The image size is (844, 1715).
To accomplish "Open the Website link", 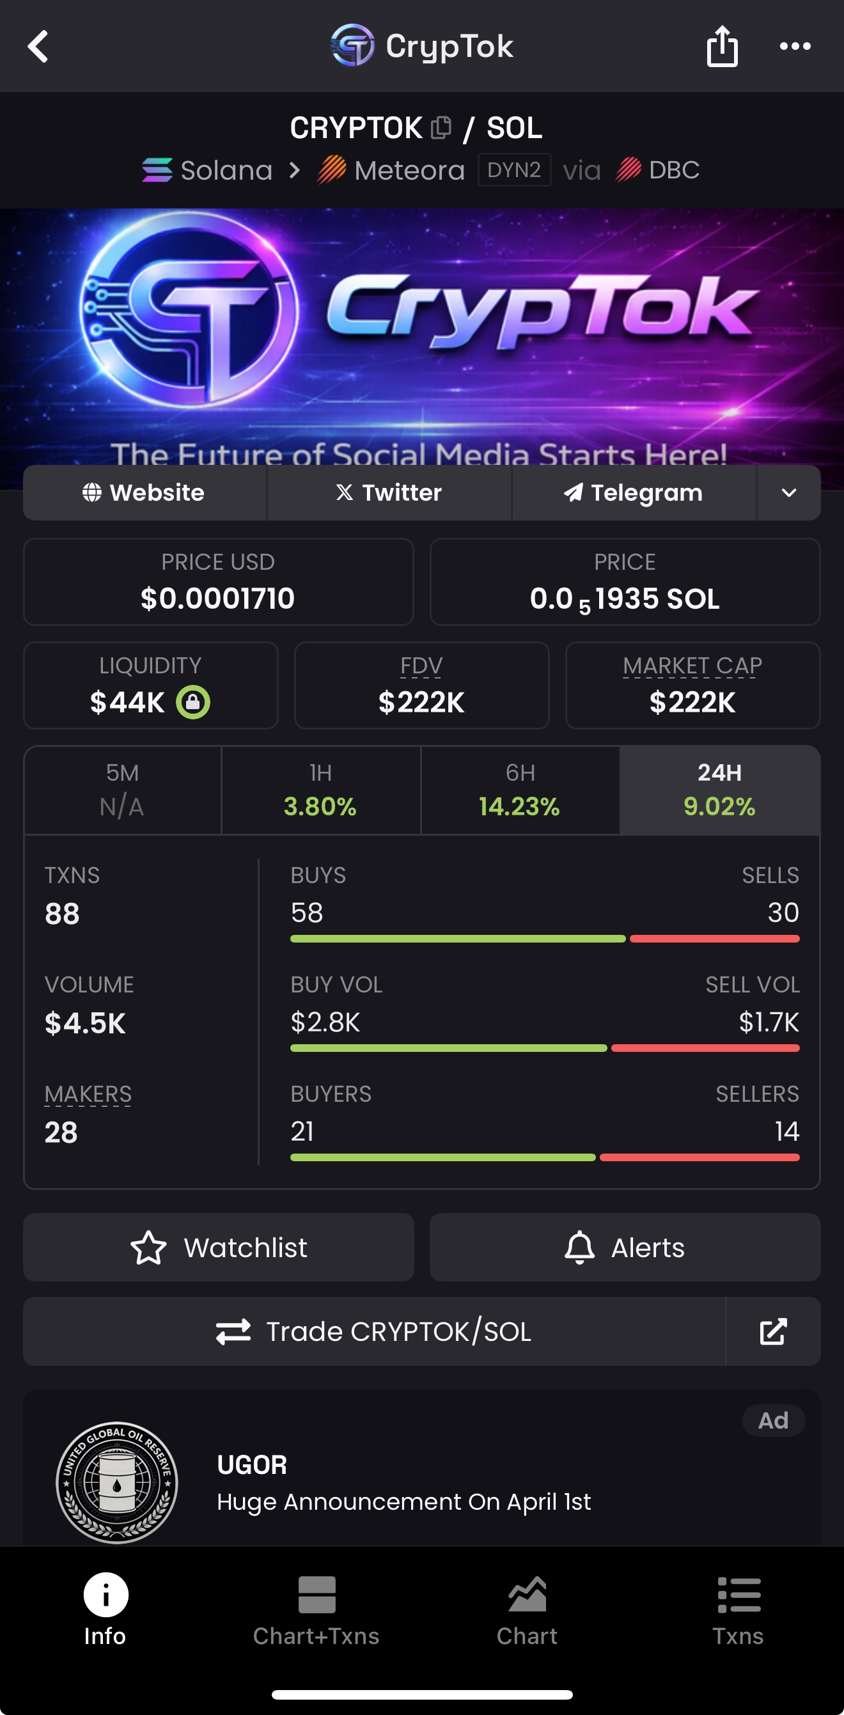I will coord(145,492).
